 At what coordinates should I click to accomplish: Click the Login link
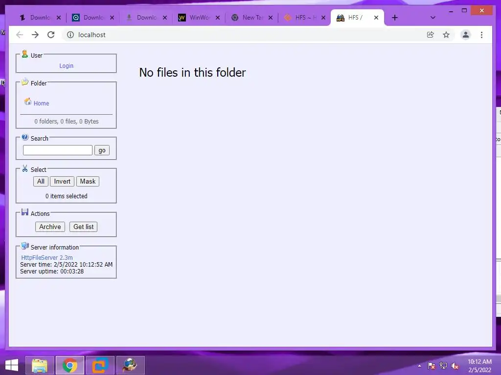pyautogui.click(x=66, y=66)
